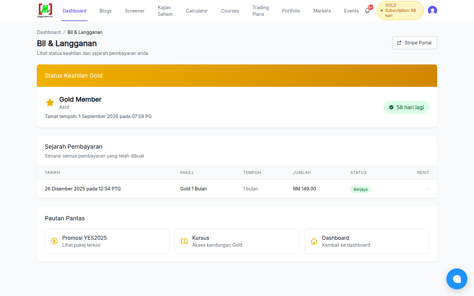474x296 pixels.
Task: Click the Bil & Langganan breadcrumb text
Action: [85, 32]
